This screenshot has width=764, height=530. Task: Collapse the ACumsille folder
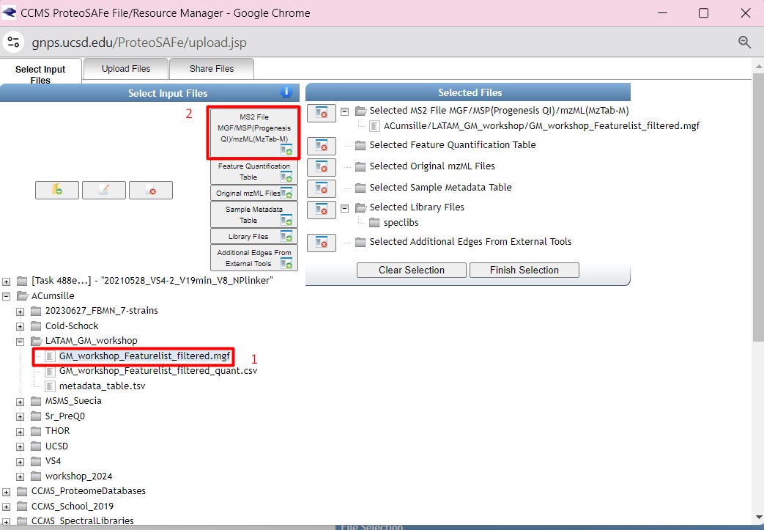[x=7, y=295]
